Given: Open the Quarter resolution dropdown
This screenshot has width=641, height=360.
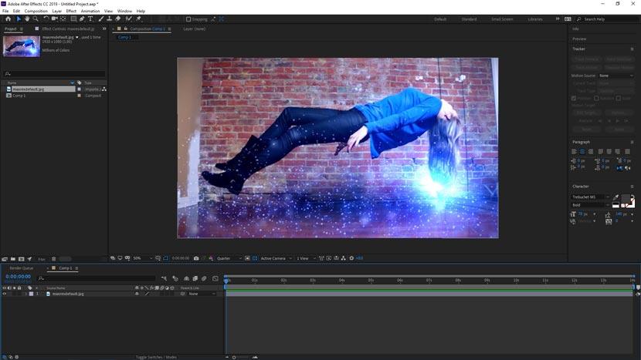Looking at the screenshot, I should point(228,258).
